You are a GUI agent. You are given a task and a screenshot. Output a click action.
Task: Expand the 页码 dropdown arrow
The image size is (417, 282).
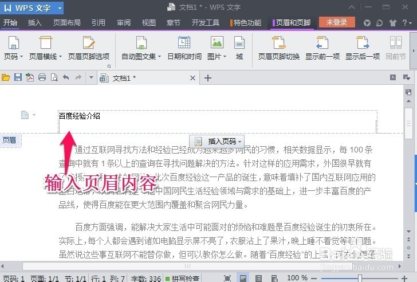[21, 57]
